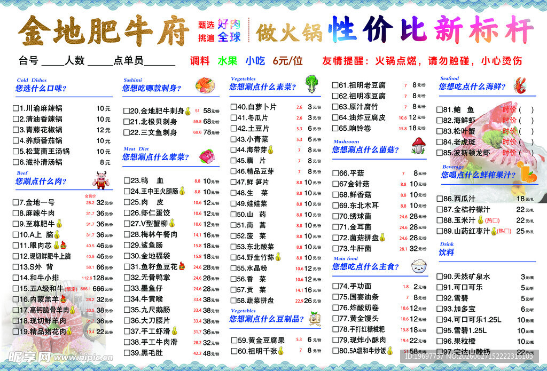Click the tofu character icon beside 您想涮点什么豆制品
Screen dimensions: 547x371
(x=315, y=318)
